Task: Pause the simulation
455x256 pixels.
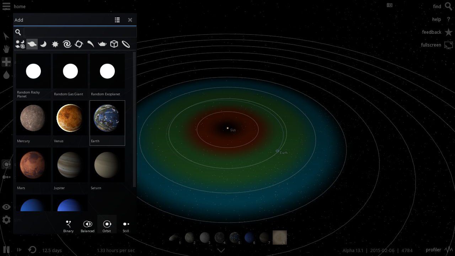Action: coord(6,250)
